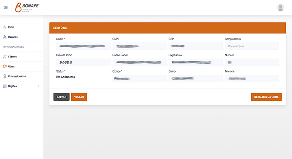Click the Usuários people icon

pyautogui.click(x=5, y=37)
